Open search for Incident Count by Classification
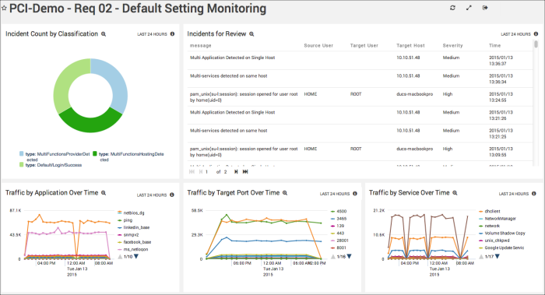Image resolution: width=545 pixels, height=295 pixels. click(104, 34)
